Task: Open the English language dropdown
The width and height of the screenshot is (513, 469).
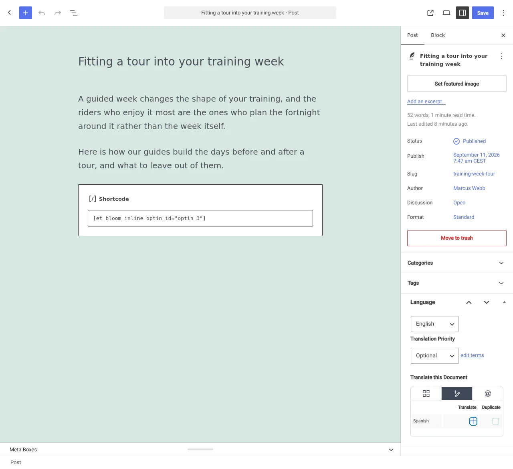Action: coord(435,324)
